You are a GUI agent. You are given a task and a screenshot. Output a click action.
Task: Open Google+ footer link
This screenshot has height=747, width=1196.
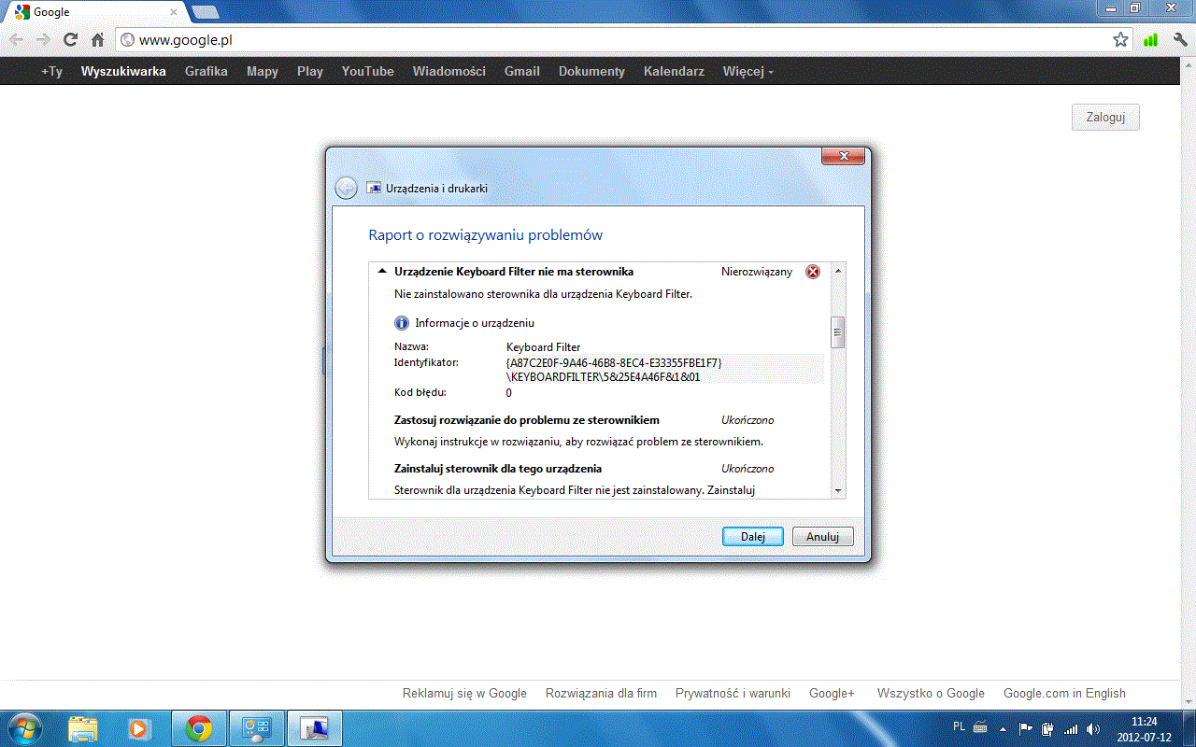pos(832,694)
